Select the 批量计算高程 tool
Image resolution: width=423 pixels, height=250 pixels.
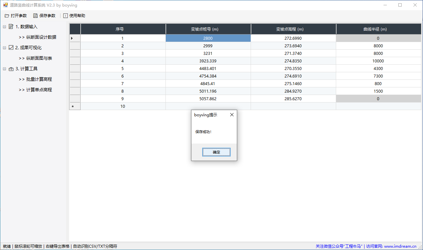pos(39,79)
